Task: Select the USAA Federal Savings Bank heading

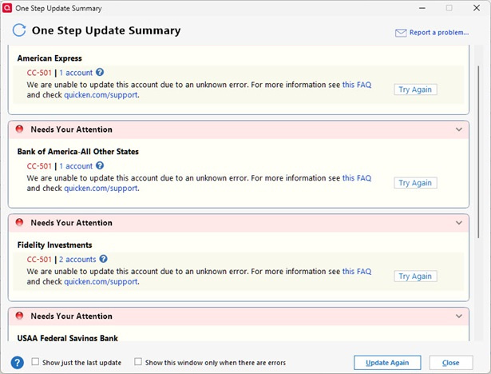Action: (x=68, y=338)
